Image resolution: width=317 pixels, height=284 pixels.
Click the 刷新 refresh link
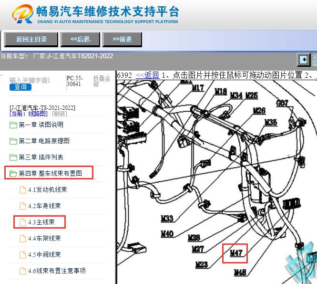click(x=60, y=114)
